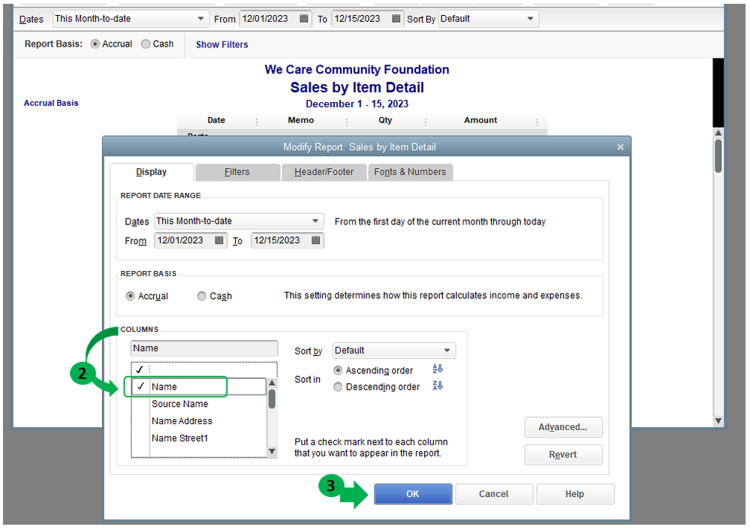Choose Ascending order option

click(338, 370)
